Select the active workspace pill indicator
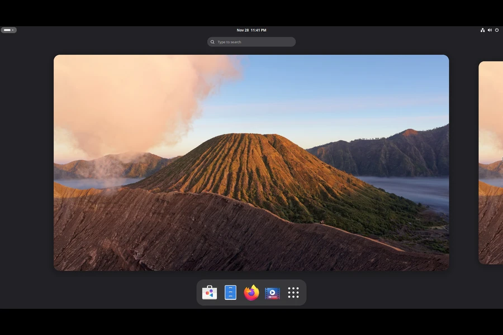 (7, 30)
